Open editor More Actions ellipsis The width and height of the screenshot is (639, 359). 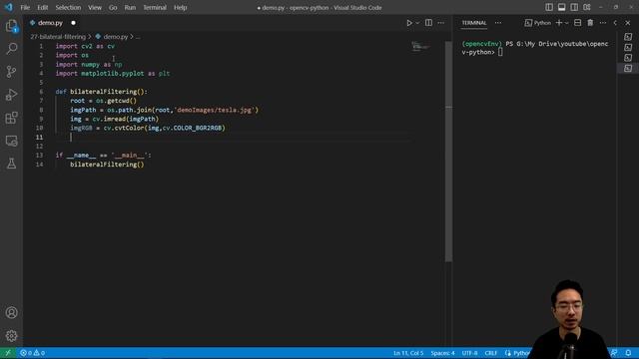[x=441, y=23]
